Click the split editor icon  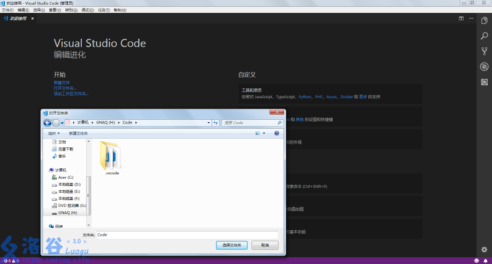pyautogui.click(x=461, y=18)
